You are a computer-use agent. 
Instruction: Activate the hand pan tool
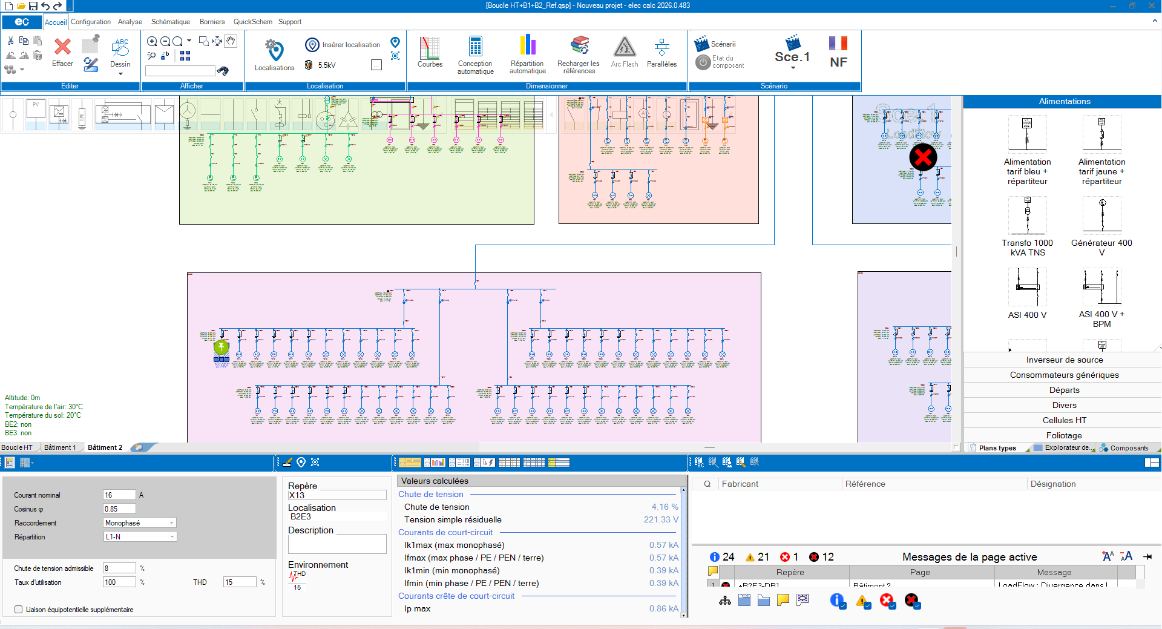[x=231, y=41]
